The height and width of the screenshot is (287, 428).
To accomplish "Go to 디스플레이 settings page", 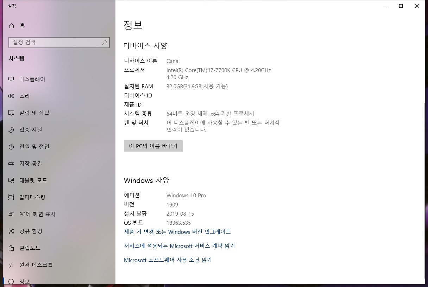I will tap(59, 79).
